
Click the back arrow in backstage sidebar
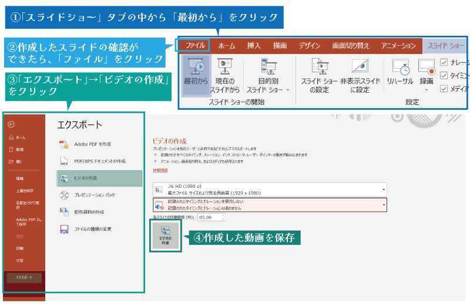pos(11,124)
